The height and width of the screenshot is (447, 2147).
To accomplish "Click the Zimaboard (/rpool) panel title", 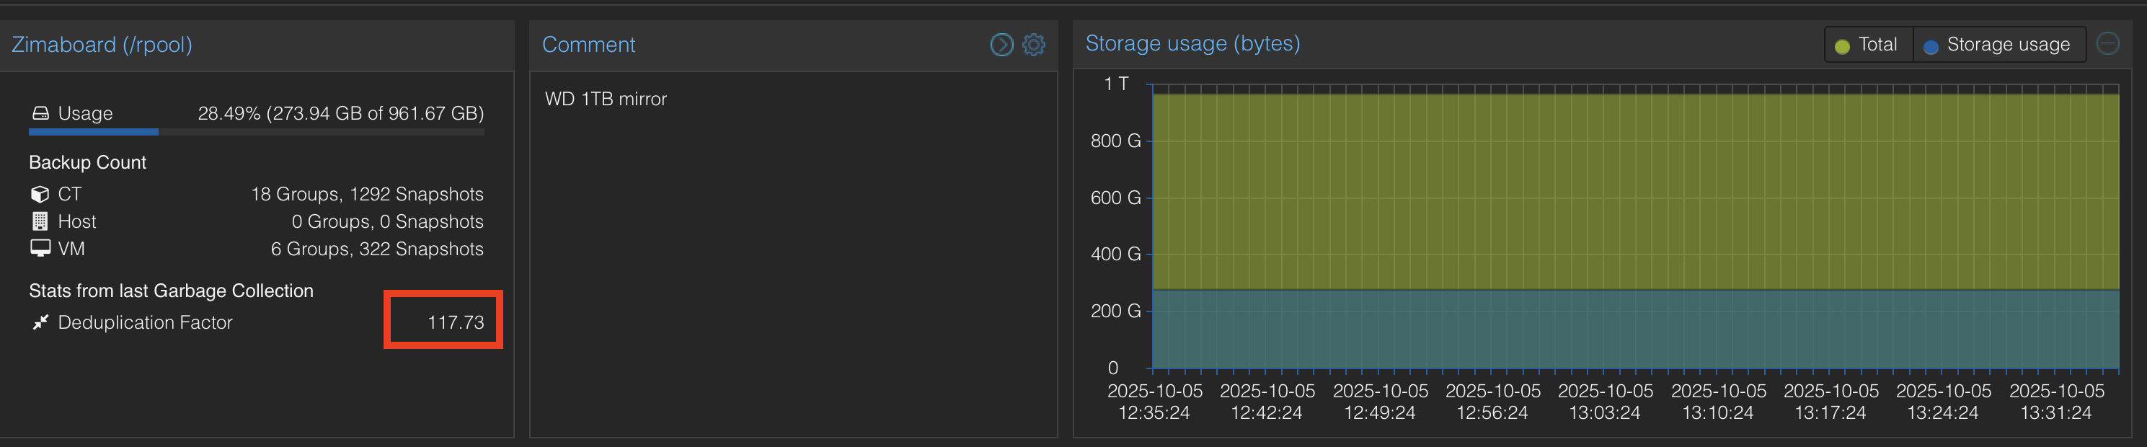I will [x=102, y=44].
